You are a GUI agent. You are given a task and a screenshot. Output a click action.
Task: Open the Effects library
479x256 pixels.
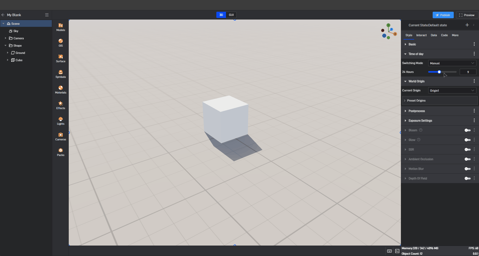[x=61, y=105]
